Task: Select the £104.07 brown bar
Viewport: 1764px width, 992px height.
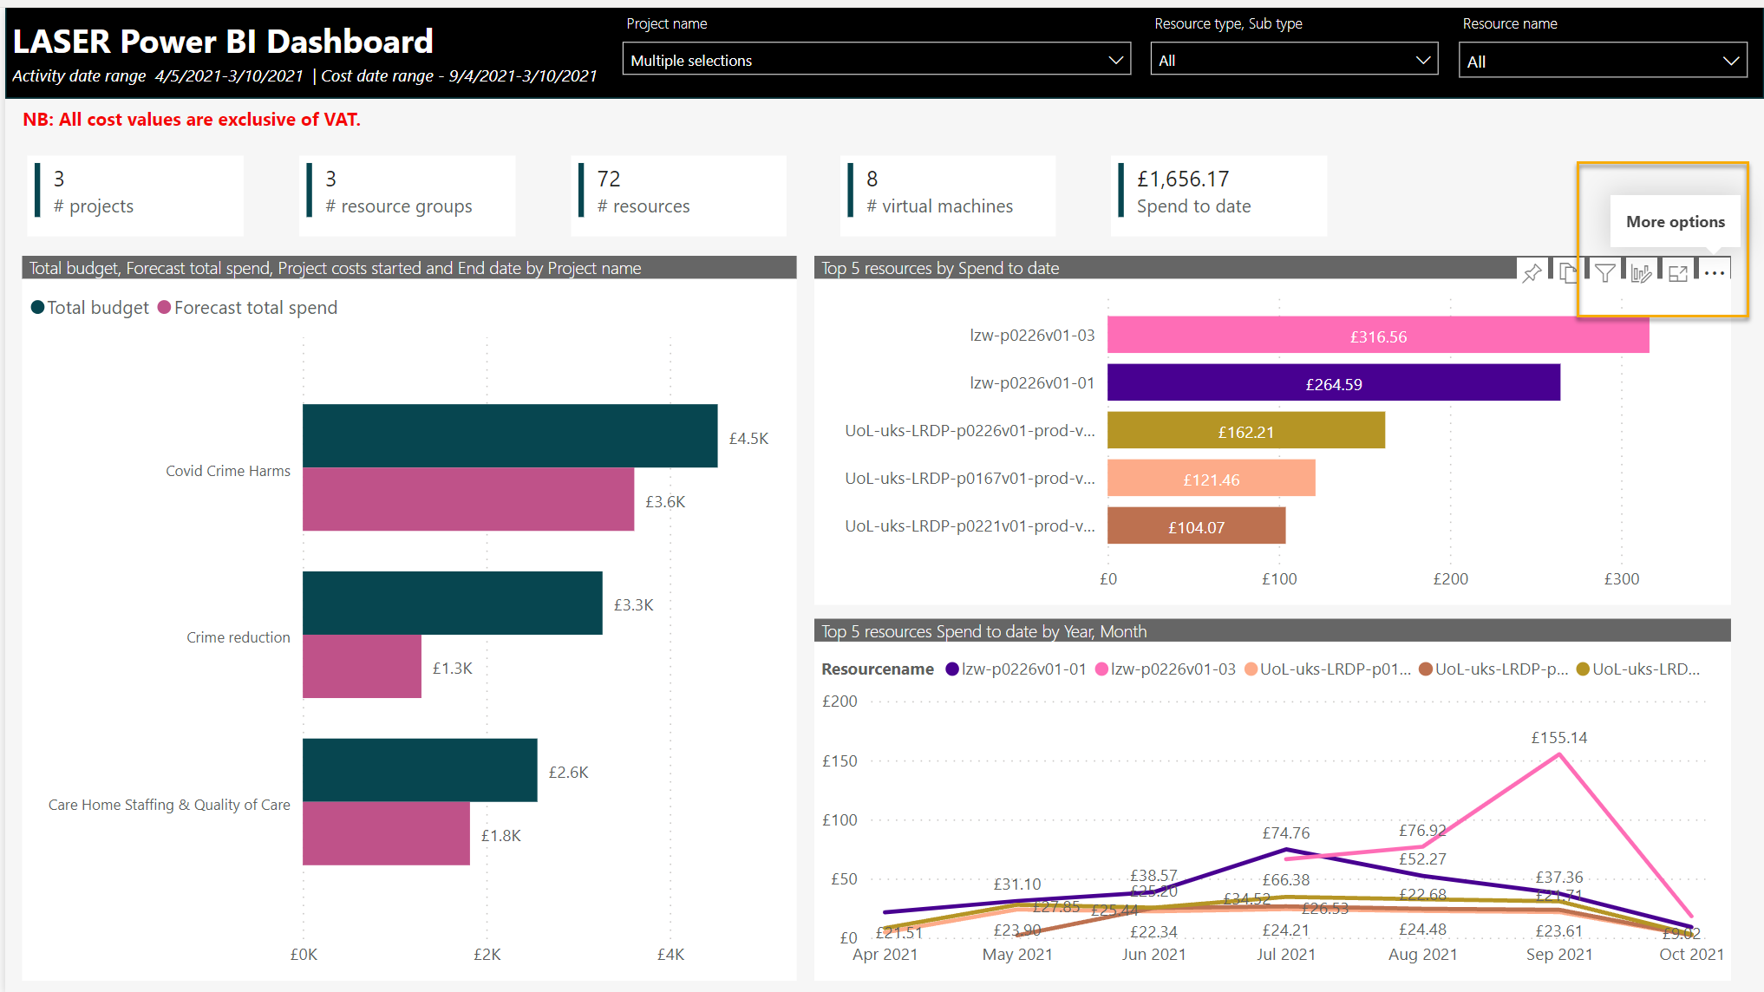Action: point(1197,526)
